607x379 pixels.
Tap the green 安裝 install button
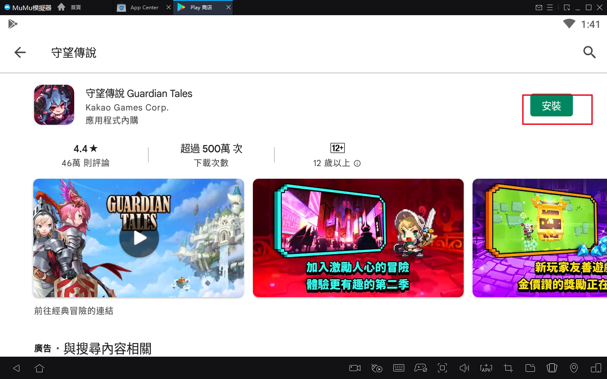click(x=551, y=105)
